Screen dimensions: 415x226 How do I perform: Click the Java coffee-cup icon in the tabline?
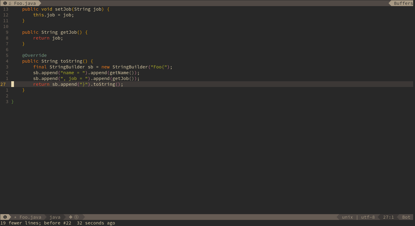(x=10, y=3)
